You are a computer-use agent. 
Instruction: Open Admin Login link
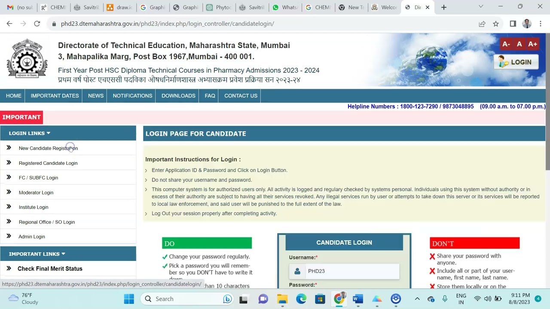tap(32, 236)
